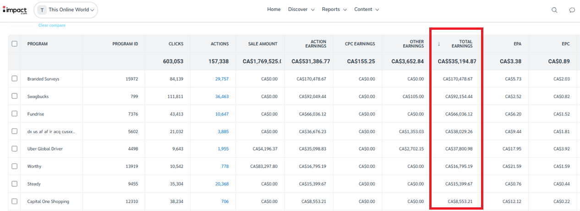This screenshot has height=211, width=580.
Task: Click Swagbucks total earnings CA$92,154.44
Action: 459,97
